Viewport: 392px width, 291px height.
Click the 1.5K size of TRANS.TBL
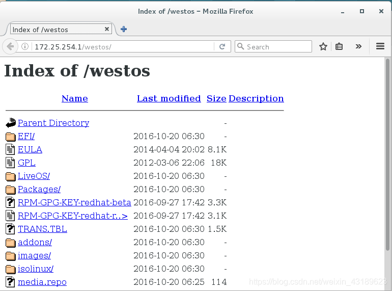[x=217, y=229]
